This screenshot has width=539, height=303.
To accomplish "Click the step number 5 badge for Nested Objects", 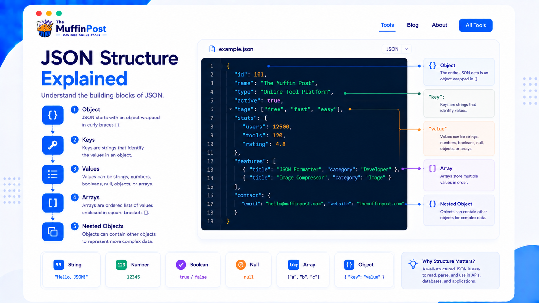I will click(x=74, y=226).
